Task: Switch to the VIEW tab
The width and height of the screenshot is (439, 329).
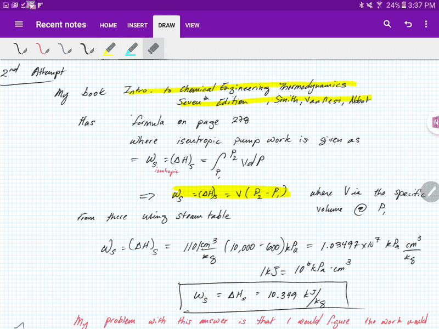Action: tap(192, 25)
